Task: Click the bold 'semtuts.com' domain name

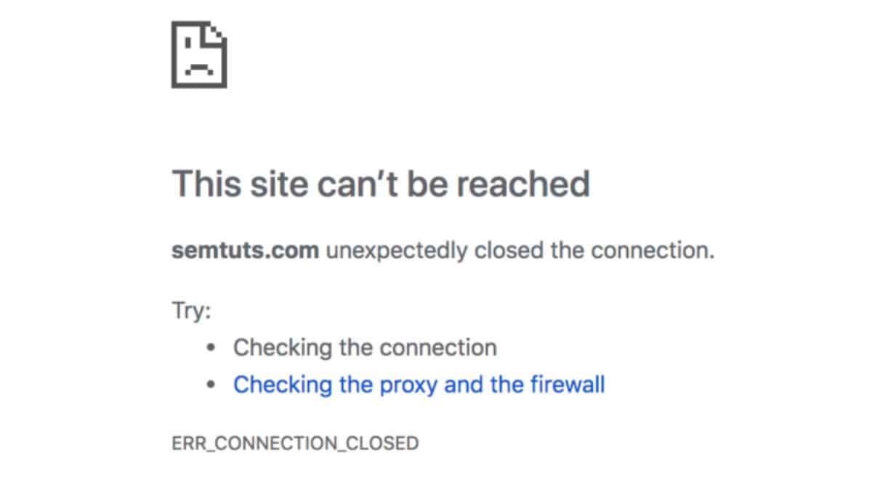Action: pos(245,250)
